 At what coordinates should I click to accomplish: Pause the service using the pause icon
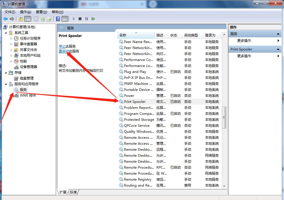point(87,19)
